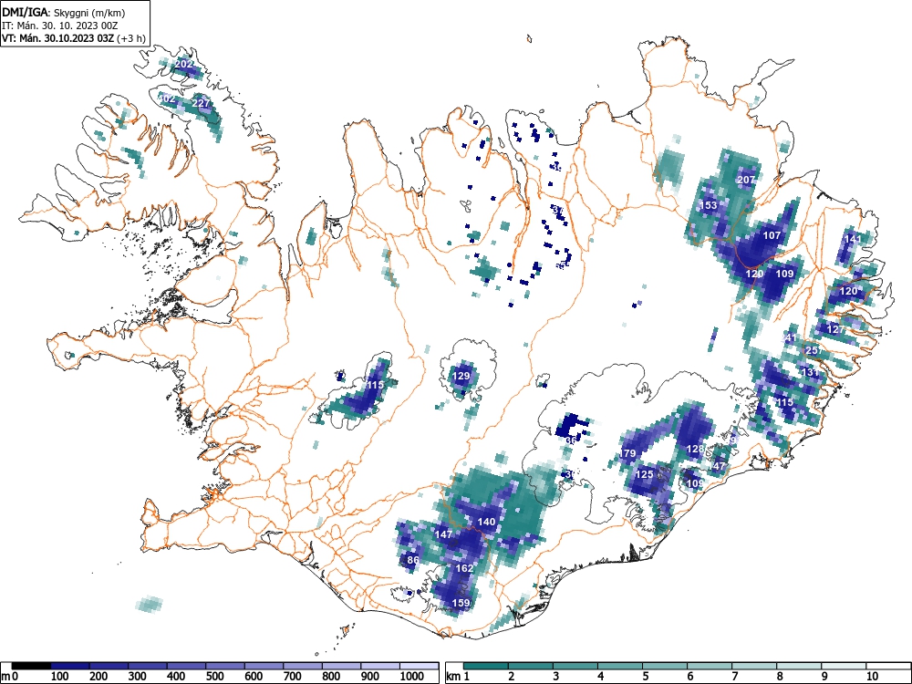The image size is (912, 684).
Task: Click the '128' value label
Action: point(695,449)
